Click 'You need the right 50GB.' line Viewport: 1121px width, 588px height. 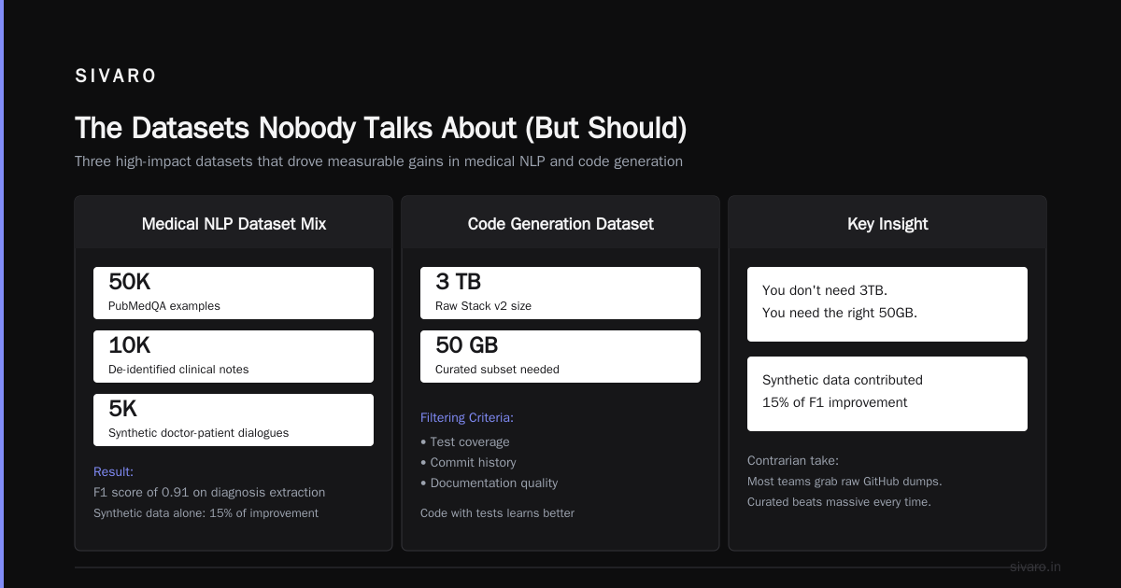click(x=840, y=313)
